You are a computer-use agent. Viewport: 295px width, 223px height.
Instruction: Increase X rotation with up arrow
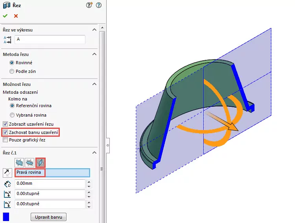click(x=89, y=192)
